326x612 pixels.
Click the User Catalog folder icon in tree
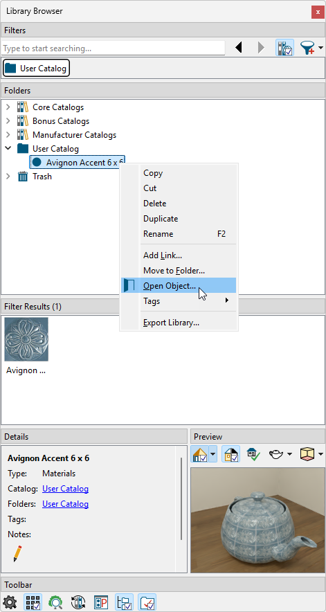click(x=23, y=149)
